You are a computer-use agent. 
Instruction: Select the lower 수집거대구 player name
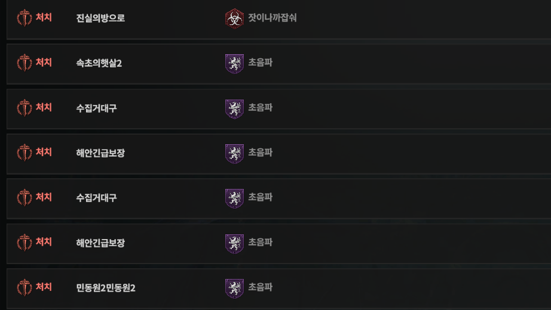click(x=97, y=198)
